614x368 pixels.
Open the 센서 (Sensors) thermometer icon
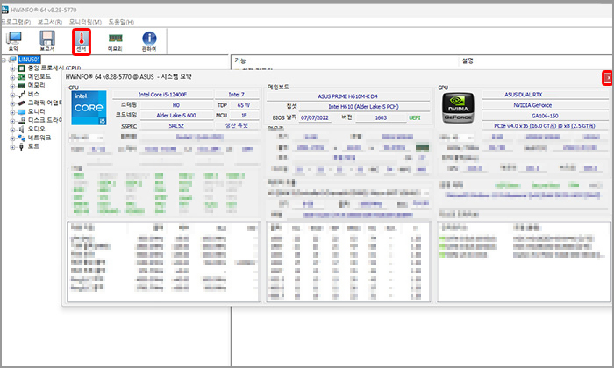tap(82, 41)
